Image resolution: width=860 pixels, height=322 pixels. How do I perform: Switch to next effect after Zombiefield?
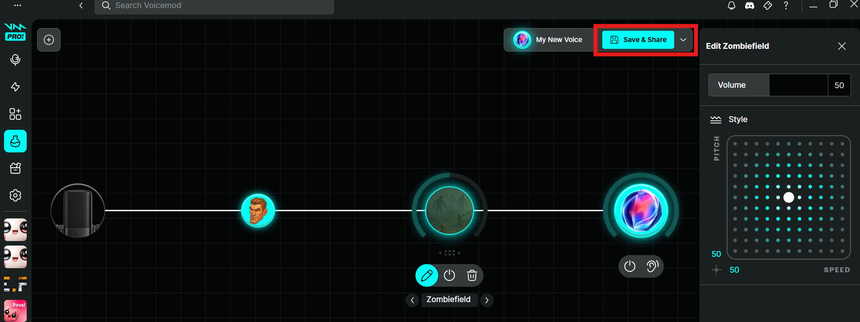(487, 300)
